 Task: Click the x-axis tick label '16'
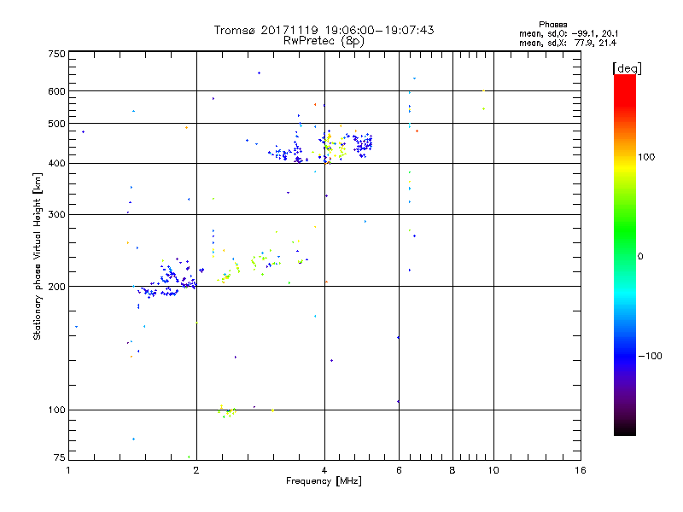pos(581,470)
